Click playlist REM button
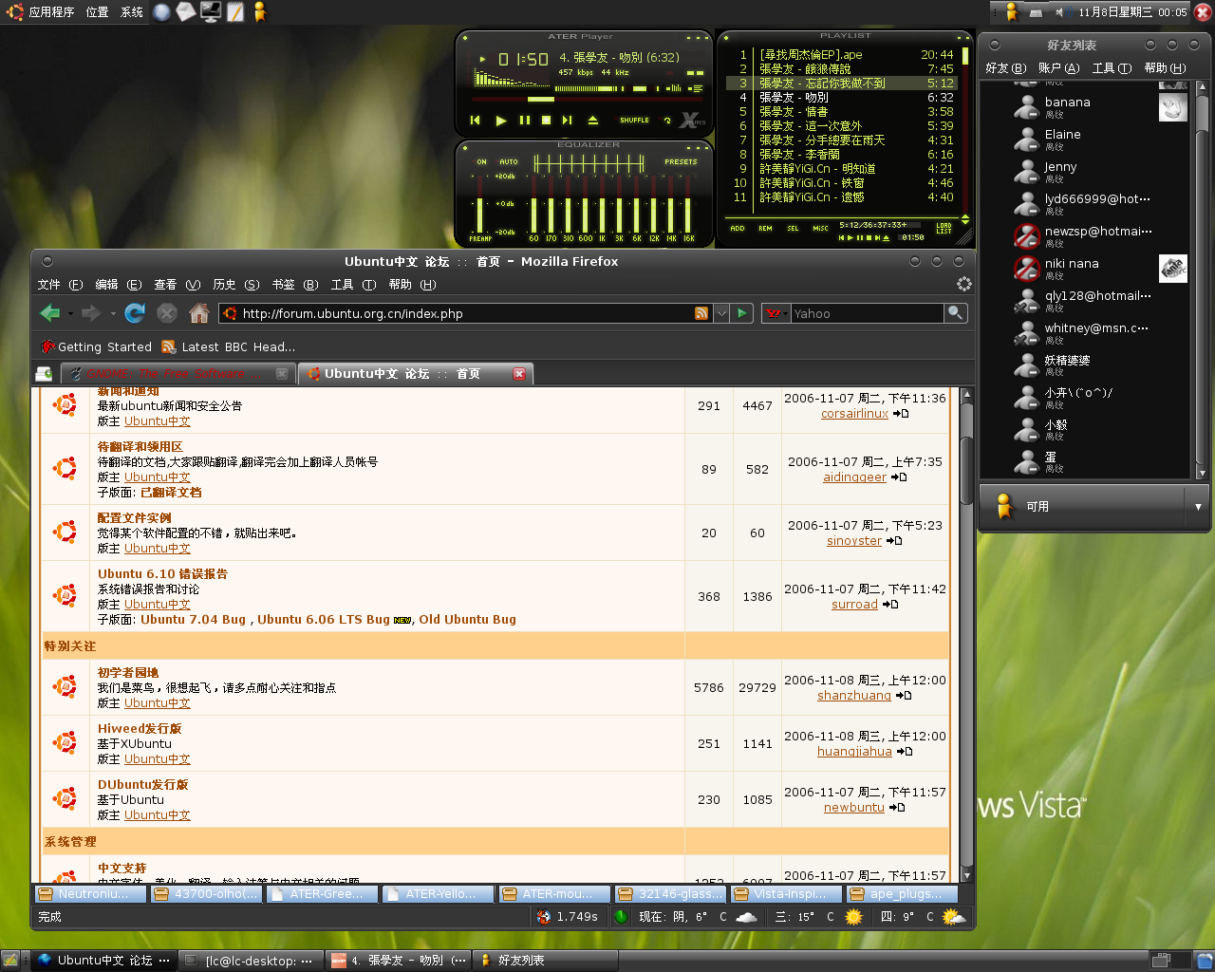Screen dimensions: 1215x972 (765, 229)
